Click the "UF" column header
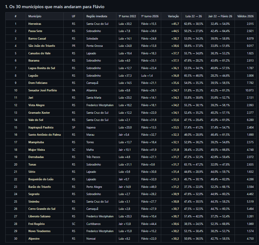Screen dimensions: 259x245 73,16
